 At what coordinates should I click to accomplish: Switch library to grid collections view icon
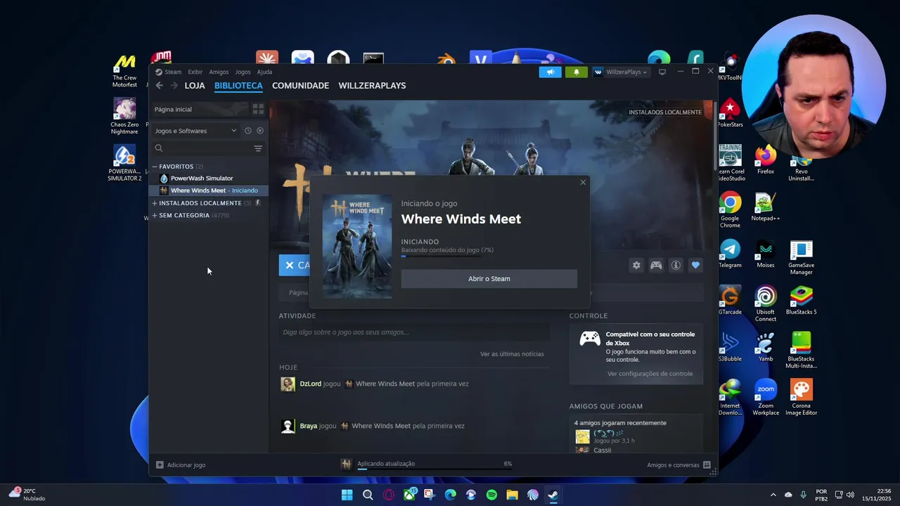[258, 109]
